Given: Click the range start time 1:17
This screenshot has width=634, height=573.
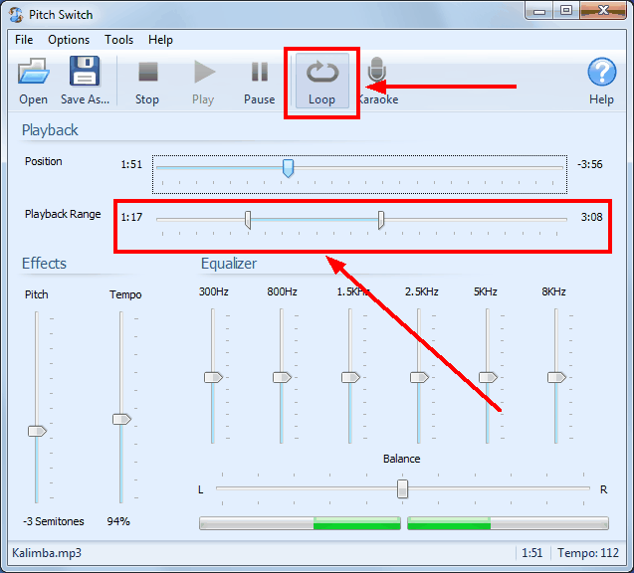Looking at the screenshot, I should pos(131,217).
